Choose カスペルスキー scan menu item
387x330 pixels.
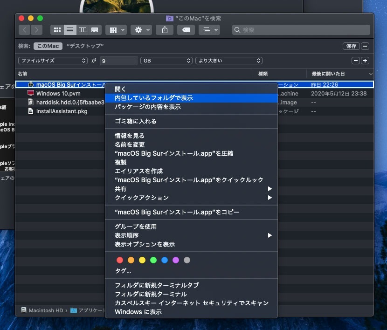coord(191,303)
